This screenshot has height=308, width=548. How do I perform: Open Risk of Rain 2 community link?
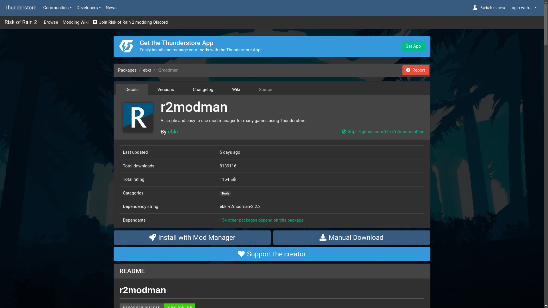[21, 22]
